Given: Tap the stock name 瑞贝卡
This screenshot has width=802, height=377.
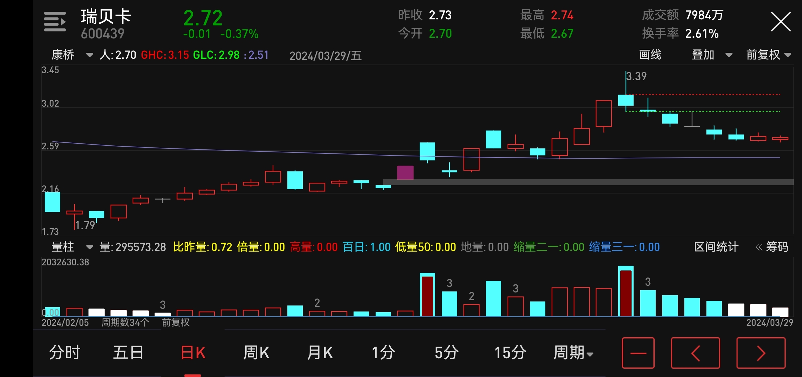Looking at the screenshot, I should pyautogui.click(x=106, y=17).
